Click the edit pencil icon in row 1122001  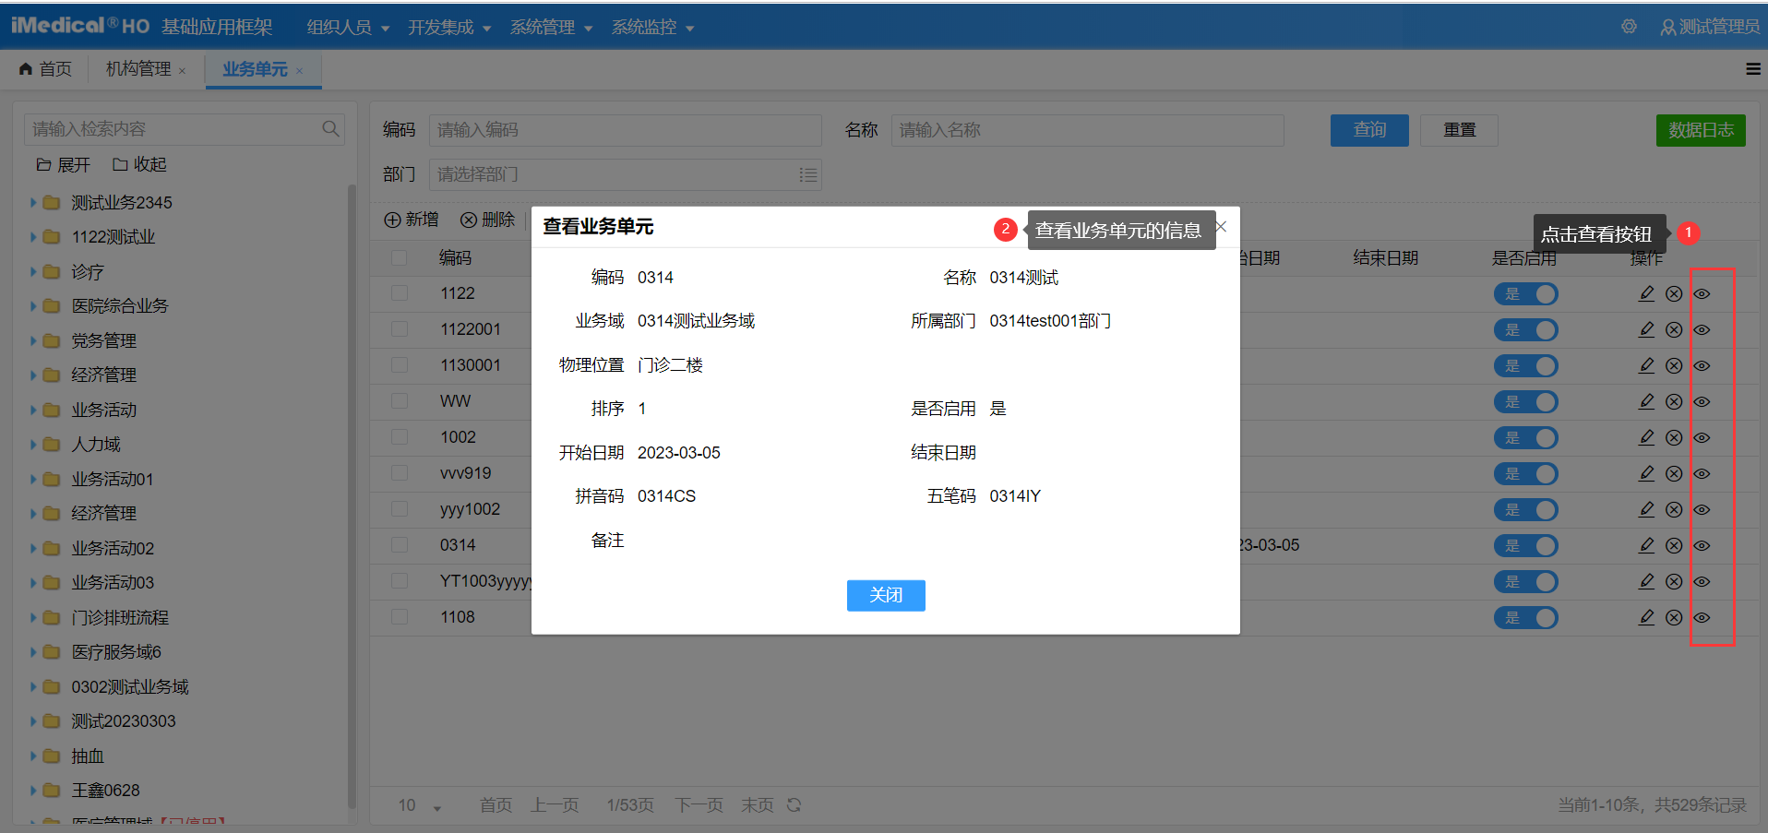point(1646,329)
